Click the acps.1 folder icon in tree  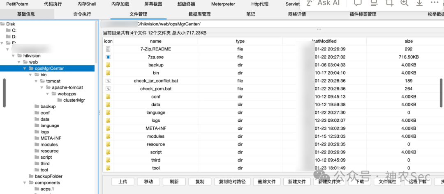pyautogui.click(x=37, y=189)
